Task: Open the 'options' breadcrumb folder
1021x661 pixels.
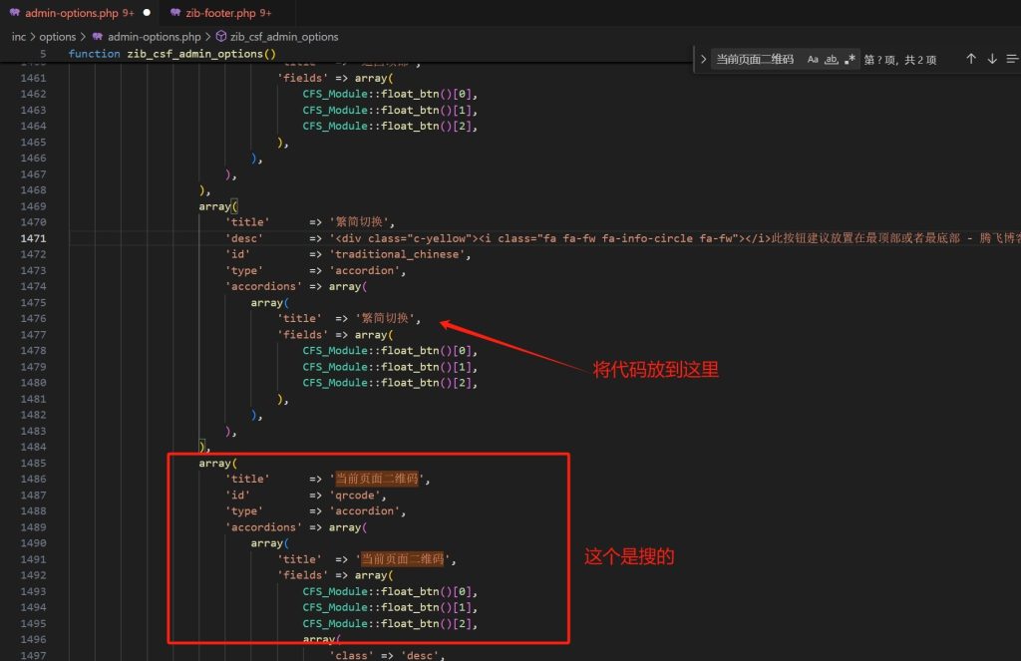Action: (x=58, y=37)
